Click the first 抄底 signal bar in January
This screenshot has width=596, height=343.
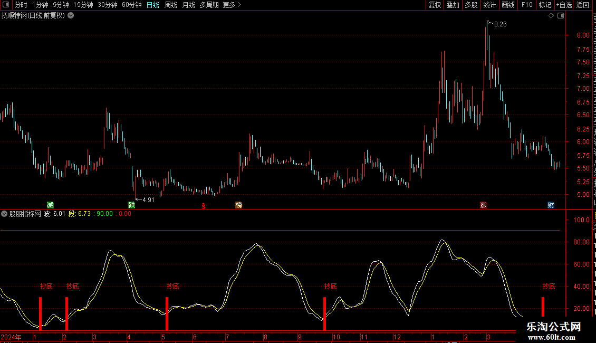coord(40,314)
